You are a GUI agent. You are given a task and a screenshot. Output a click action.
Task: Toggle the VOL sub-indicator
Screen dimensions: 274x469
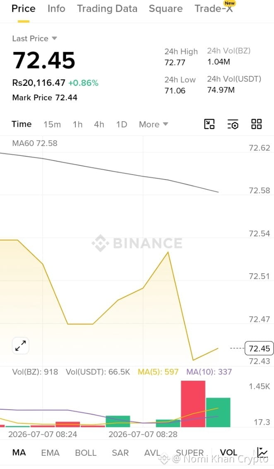[x=228, y=452]
